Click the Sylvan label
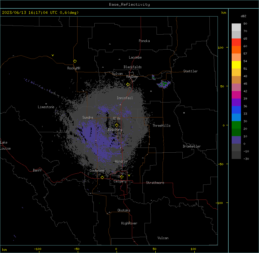The width and height of the screenshot is (259, 253). [117, 74]
